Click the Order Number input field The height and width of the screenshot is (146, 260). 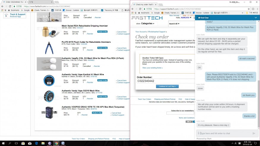click(x=165, y=81)
